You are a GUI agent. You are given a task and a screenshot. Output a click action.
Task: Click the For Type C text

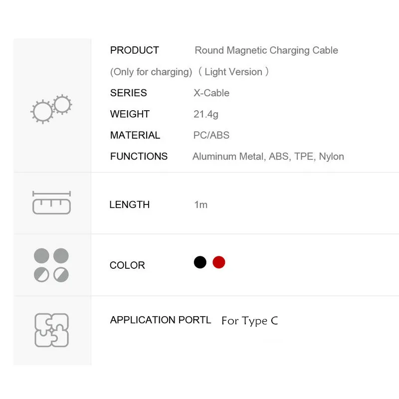249,321
